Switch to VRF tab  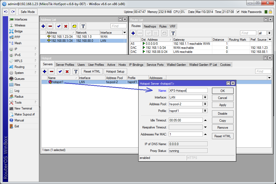click(x=173, y=26)
